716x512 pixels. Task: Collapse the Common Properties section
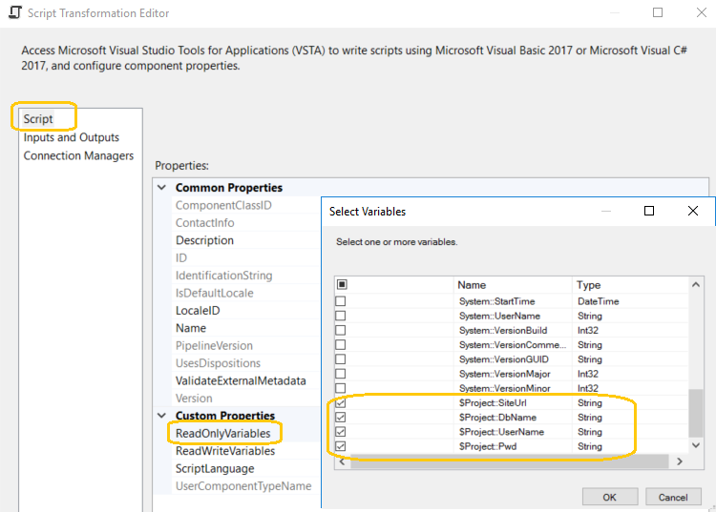[x=161, y=188]
